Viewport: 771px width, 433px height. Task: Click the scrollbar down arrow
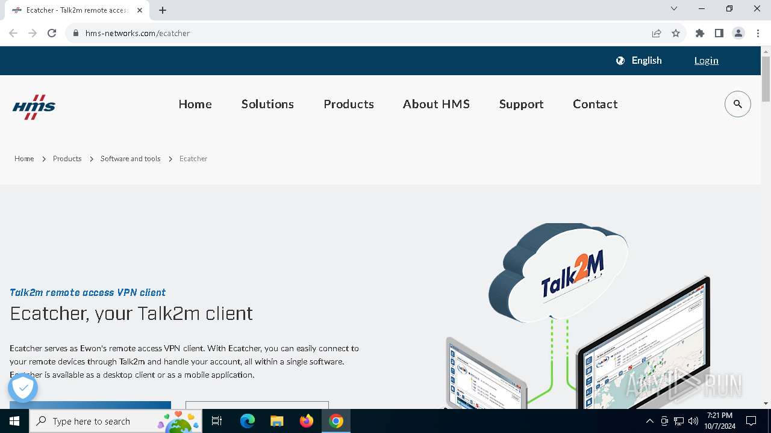[766, 404]
